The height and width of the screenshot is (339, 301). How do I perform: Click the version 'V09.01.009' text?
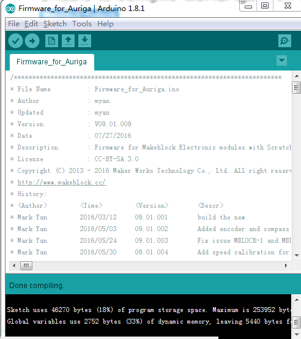[113, 124]
